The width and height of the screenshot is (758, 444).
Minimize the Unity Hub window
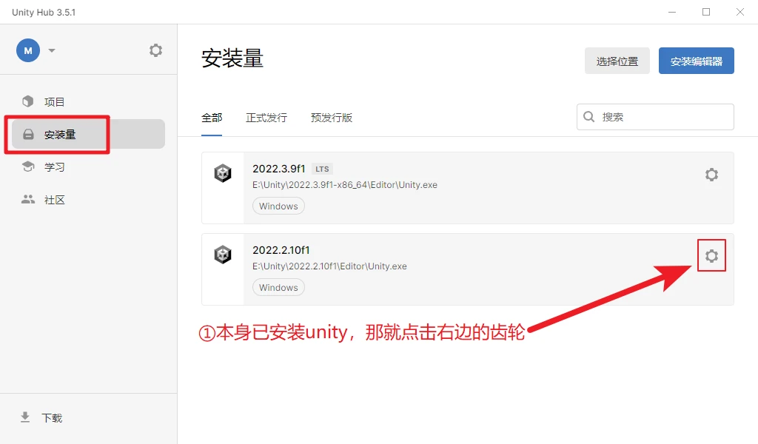click(672, 12)
